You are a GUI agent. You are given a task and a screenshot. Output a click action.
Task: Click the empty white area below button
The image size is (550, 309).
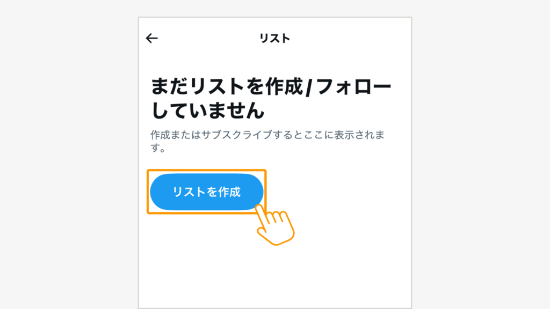275,277
